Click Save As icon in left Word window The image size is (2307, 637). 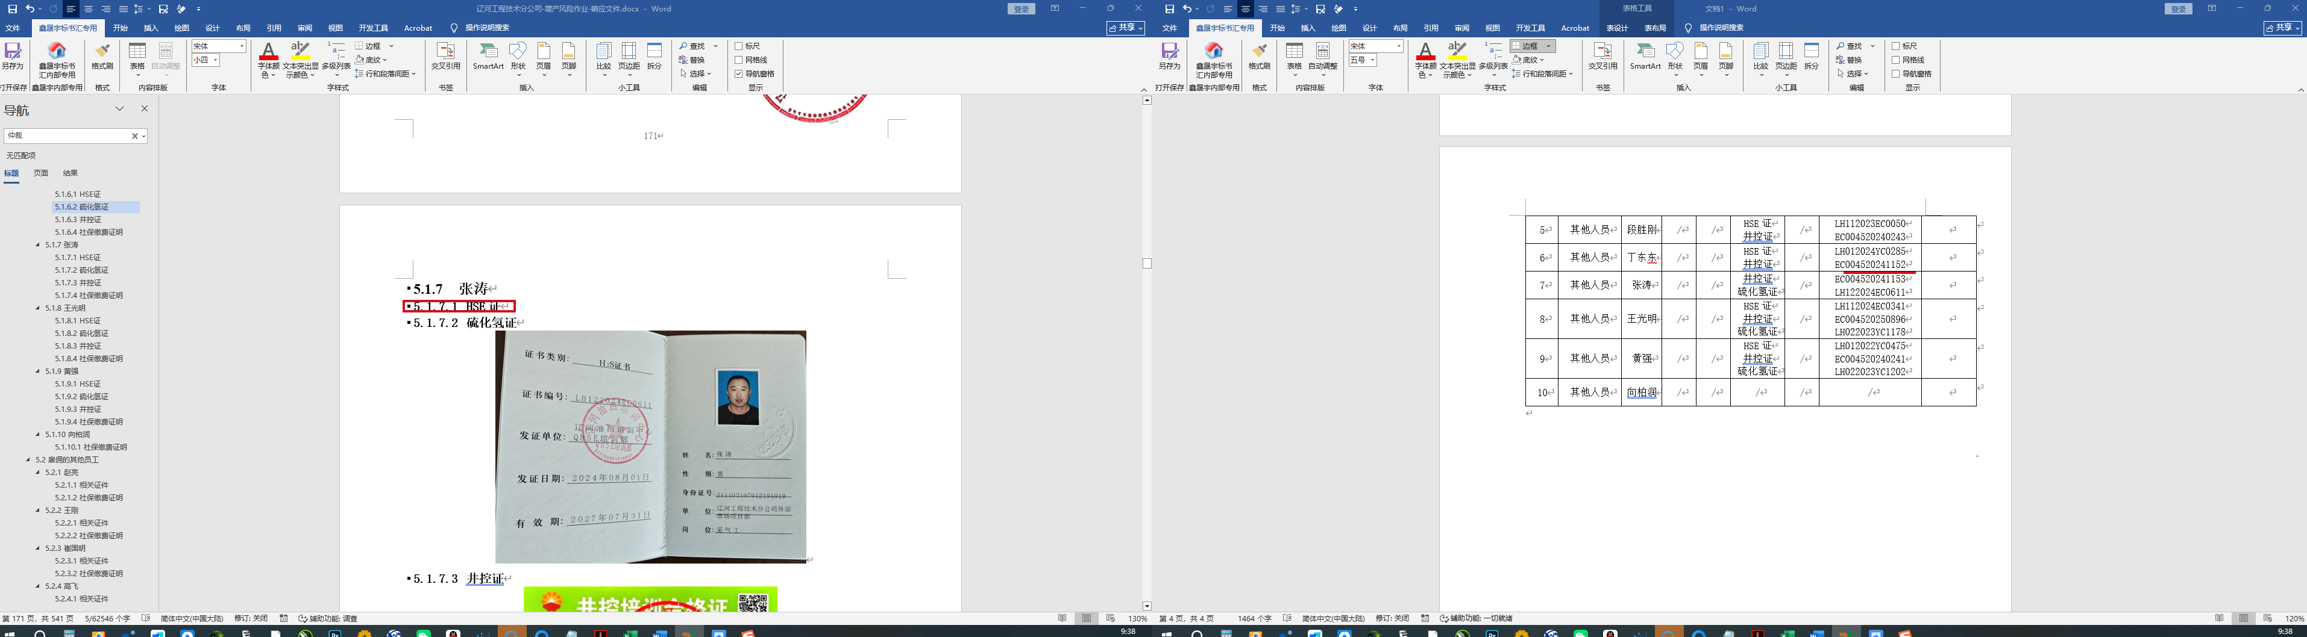tap(13, 57)
